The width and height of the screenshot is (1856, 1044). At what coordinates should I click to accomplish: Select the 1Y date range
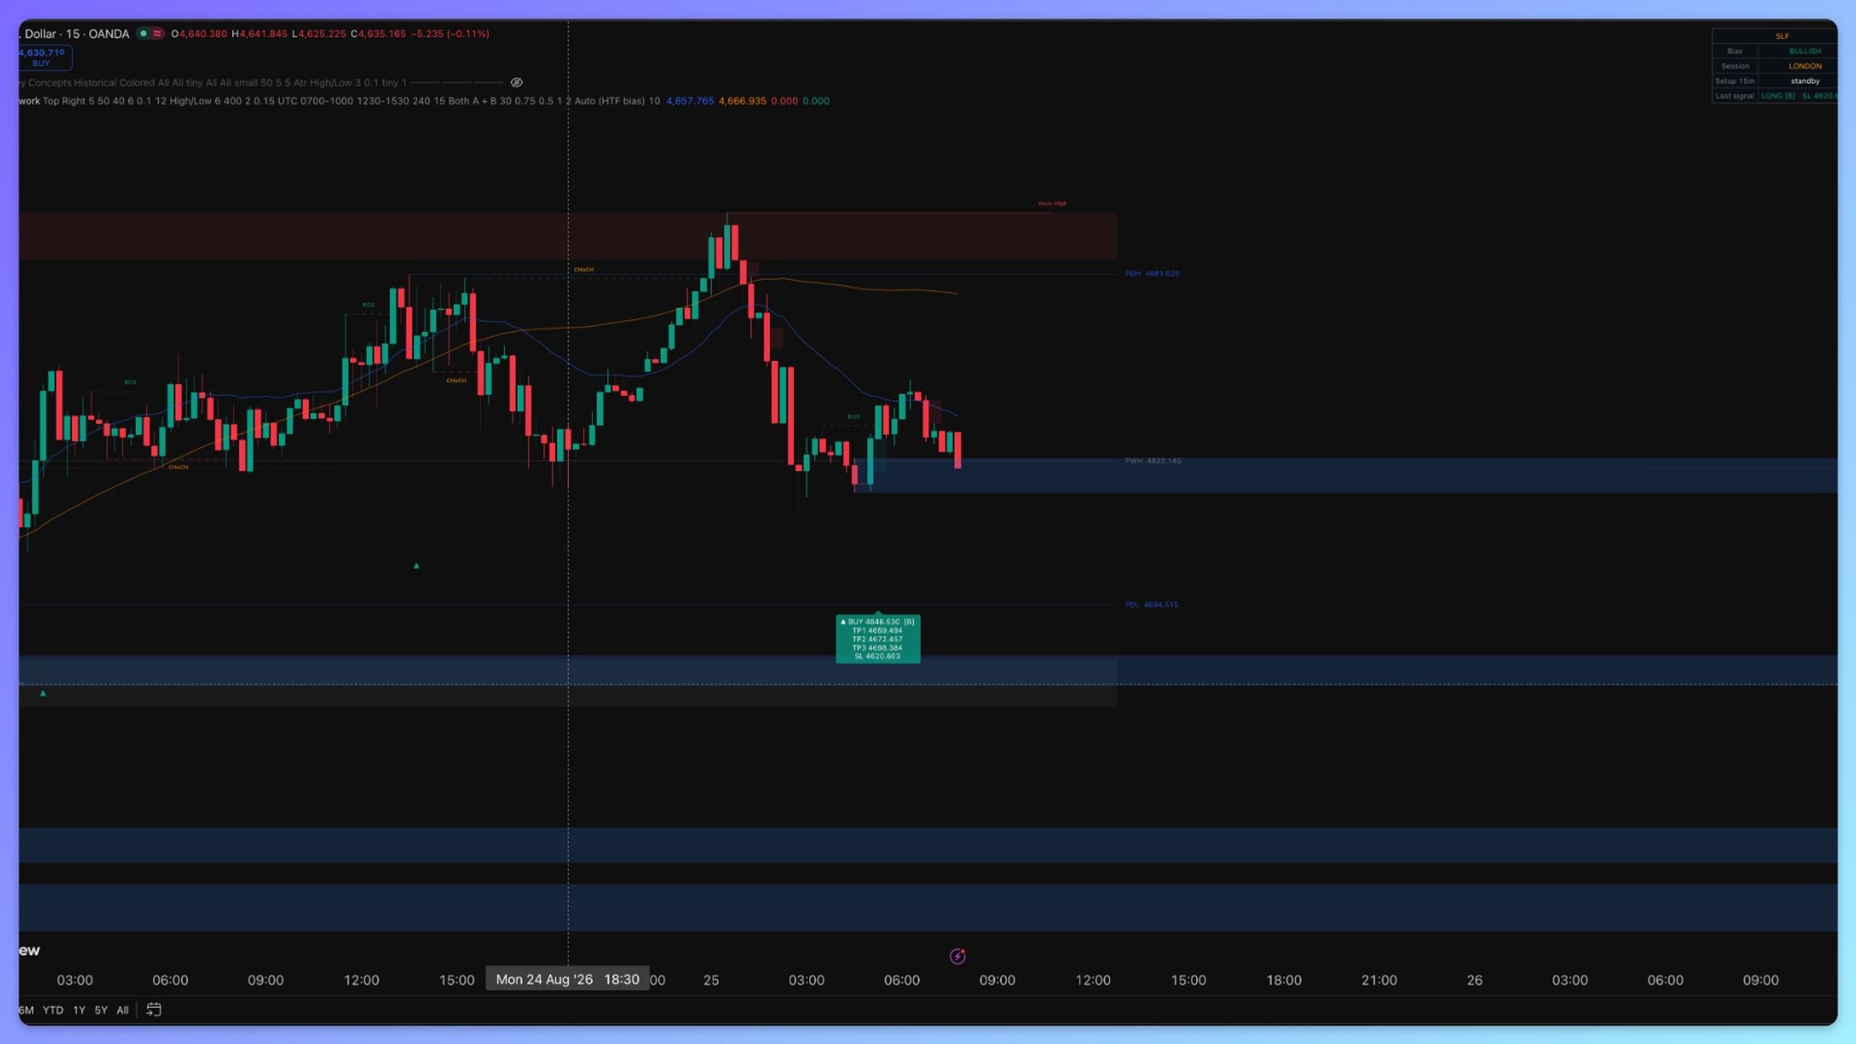[79, 1010]
